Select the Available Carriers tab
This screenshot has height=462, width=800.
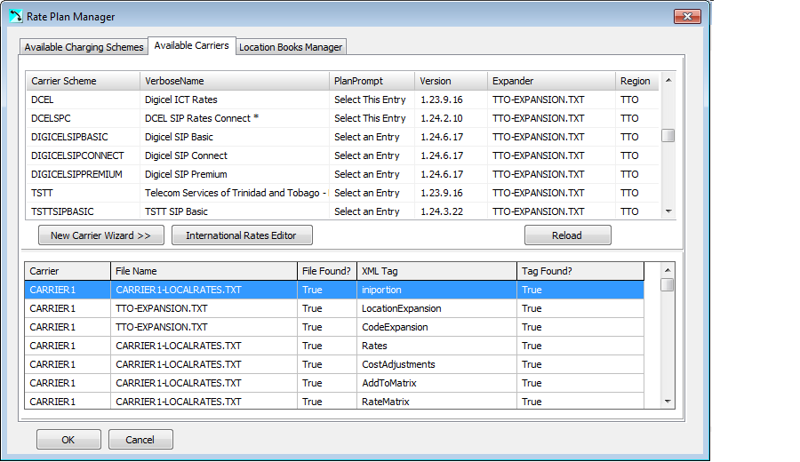tap(191, 45)
